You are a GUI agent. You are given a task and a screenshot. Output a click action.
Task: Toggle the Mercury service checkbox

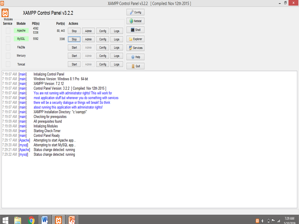coord(8,56)
